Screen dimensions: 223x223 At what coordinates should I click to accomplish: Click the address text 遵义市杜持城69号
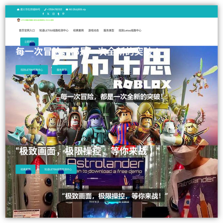coord(30,10)
